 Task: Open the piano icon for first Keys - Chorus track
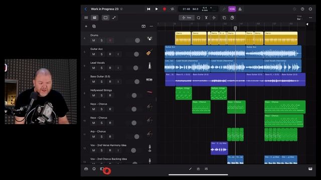(x=149, y=106)
